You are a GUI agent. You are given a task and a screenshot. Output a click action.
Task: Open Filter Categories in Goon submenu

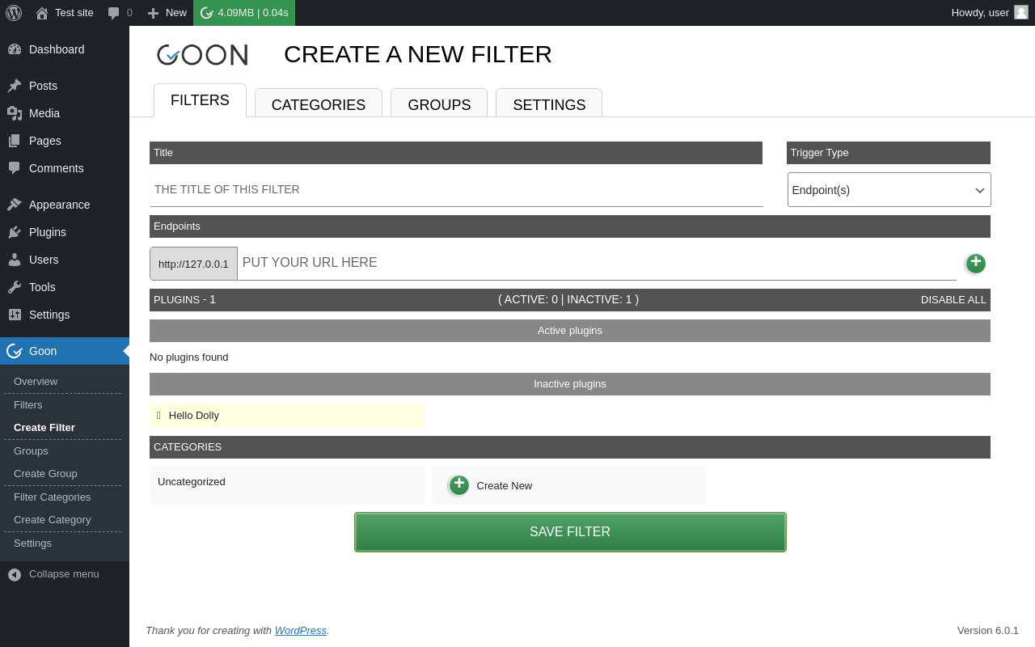click(x=53, y=497)
